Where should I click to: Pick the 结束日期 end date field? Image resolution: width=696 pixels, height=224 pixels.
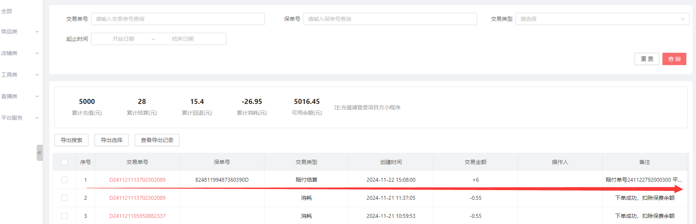183,39
